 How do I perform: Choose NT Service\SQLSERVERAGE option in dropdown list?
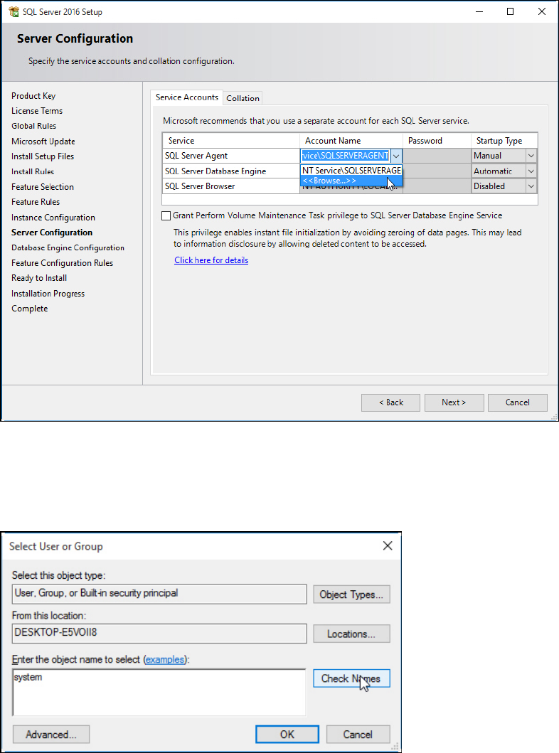click(351, 171)
